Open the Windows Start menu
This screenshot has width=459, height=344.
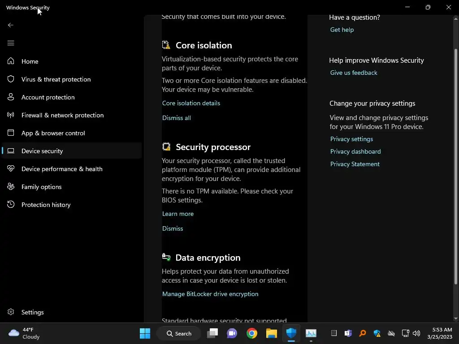point(145,333)
